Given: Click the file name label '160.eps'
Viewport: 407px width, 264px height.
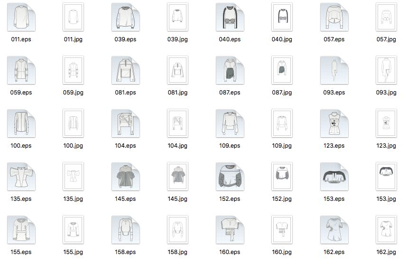Looking at the screenshot, I should 230,252.
